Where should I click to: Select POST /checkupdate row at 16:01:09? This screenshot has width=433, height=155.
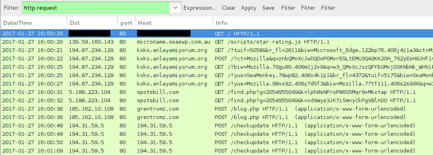216,151
